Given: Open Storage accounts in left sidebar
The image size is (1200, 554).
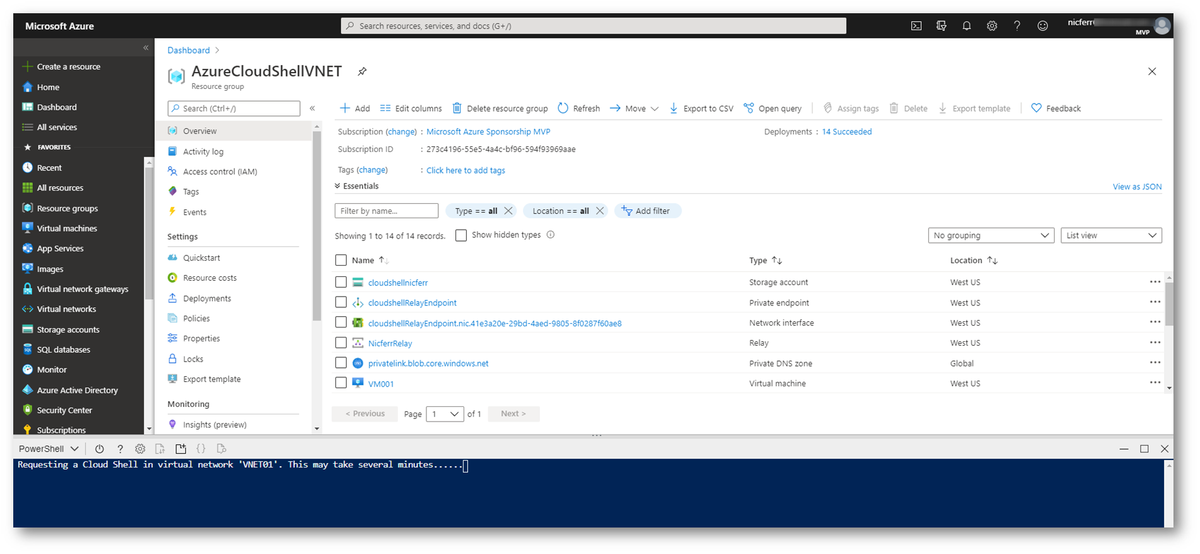Looking at the screenshot, I should pos(68,329).
